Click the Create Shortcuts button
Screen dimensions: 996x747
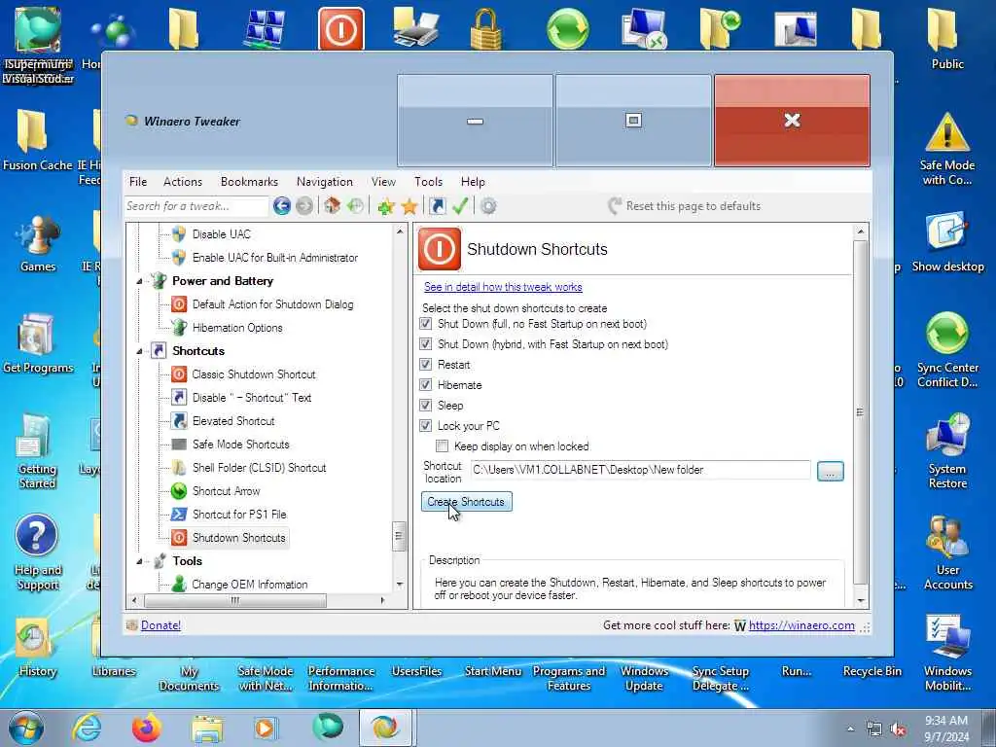click(466, 502)
